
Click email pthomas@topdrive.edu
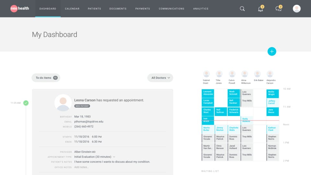click(x=89, y=122)
